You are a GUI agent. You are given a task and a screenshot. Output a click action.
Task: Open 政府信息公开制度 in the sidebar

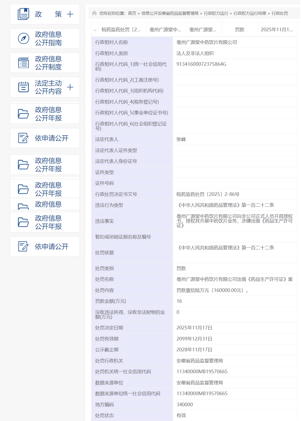45,63
